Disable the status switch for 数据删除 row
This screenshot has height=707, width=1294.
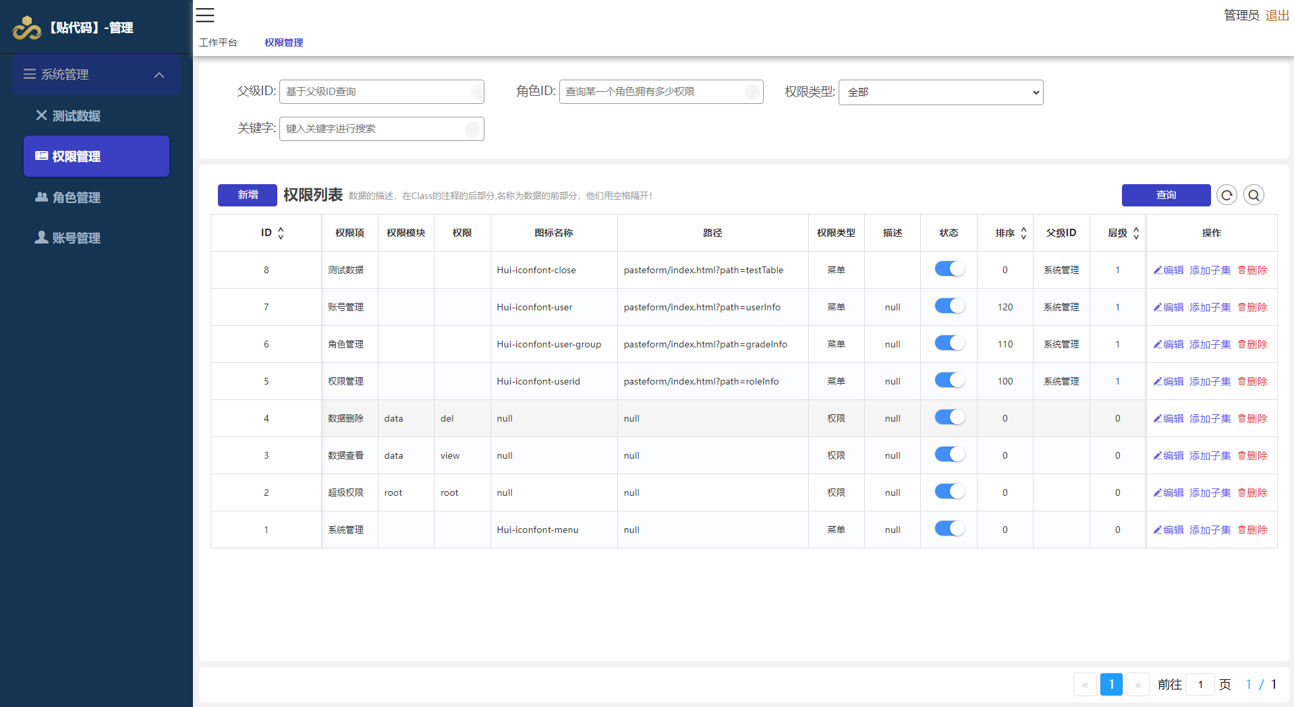click(949, 418)
